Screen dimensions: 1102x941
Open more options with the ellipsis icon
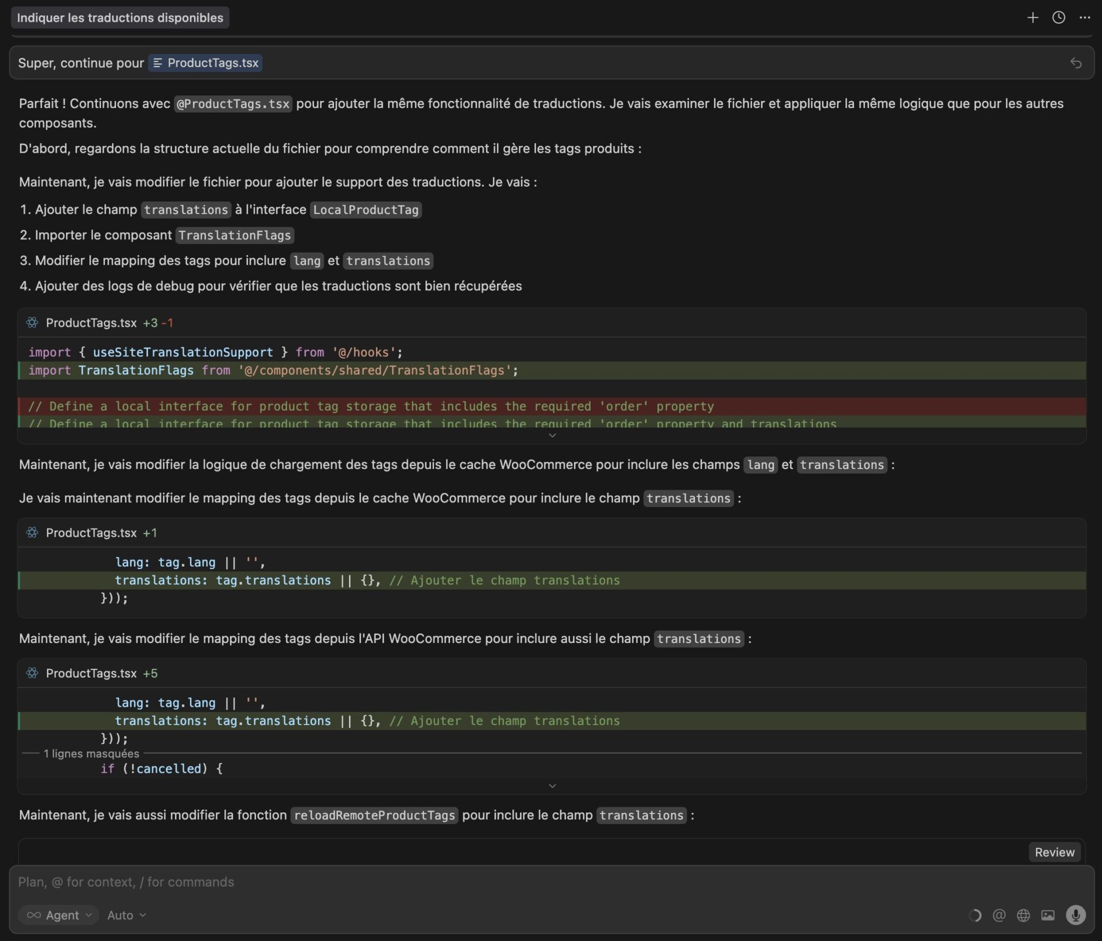coord(1085,18)
